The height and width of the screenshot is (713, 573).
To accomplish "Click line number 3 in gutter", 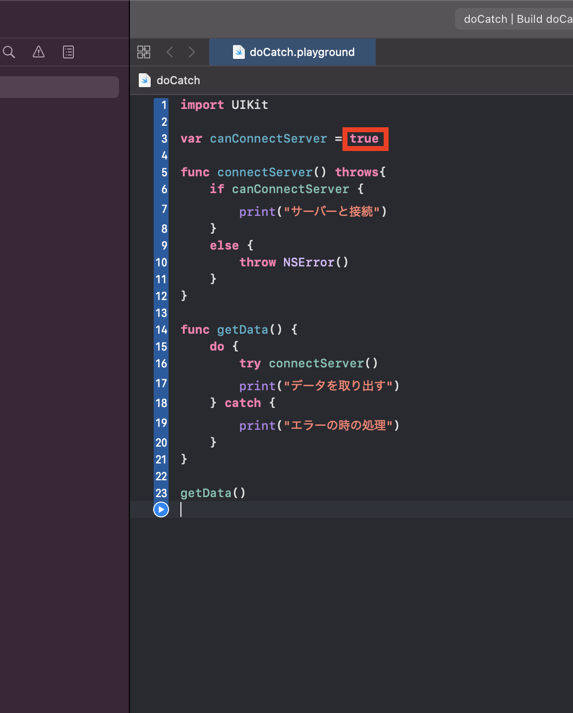I will click(164, 139).
